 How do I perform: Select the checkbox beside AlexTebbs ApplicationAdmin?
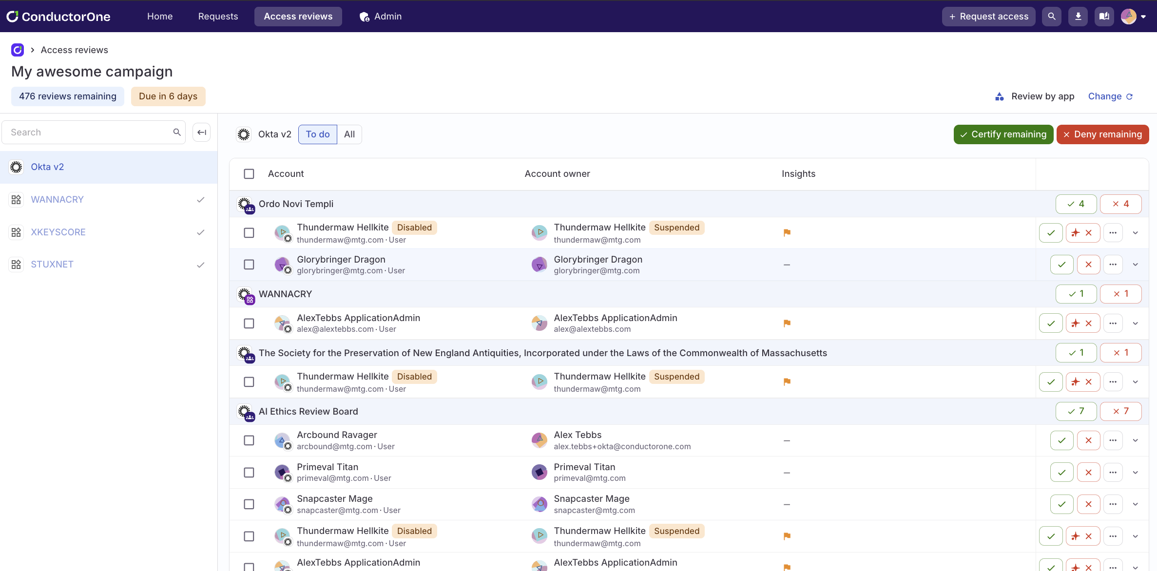(x=249, y=323)
